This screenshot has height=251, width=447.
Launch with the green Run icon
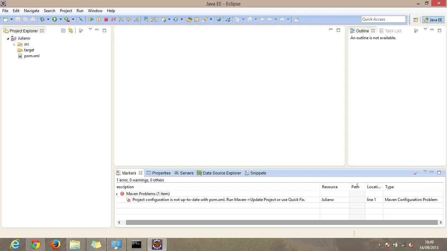pyautogui.click(x=55, y=20)
